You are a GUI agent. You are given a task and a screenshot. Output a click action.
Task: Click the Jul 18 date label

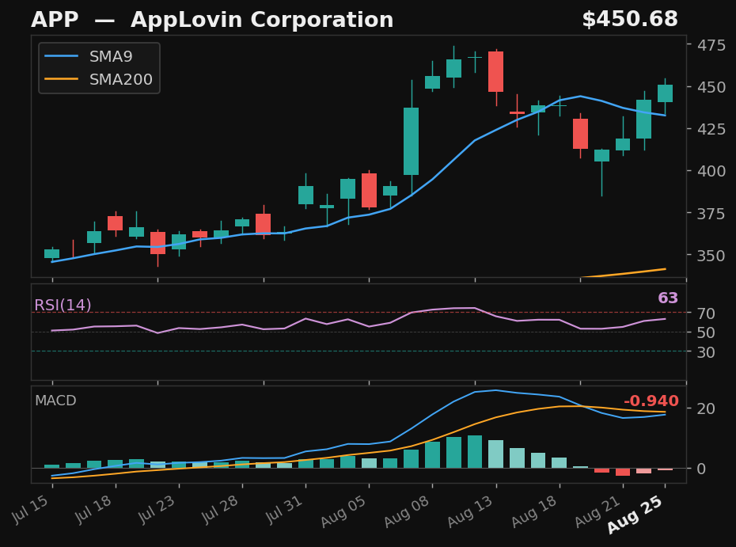pyautogui.click(x=93, y=509)
